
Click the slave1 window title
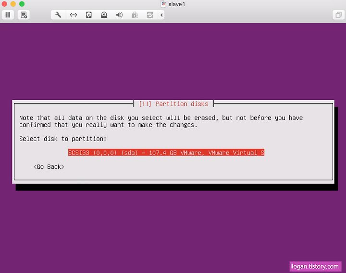click(x=176, y=4)
